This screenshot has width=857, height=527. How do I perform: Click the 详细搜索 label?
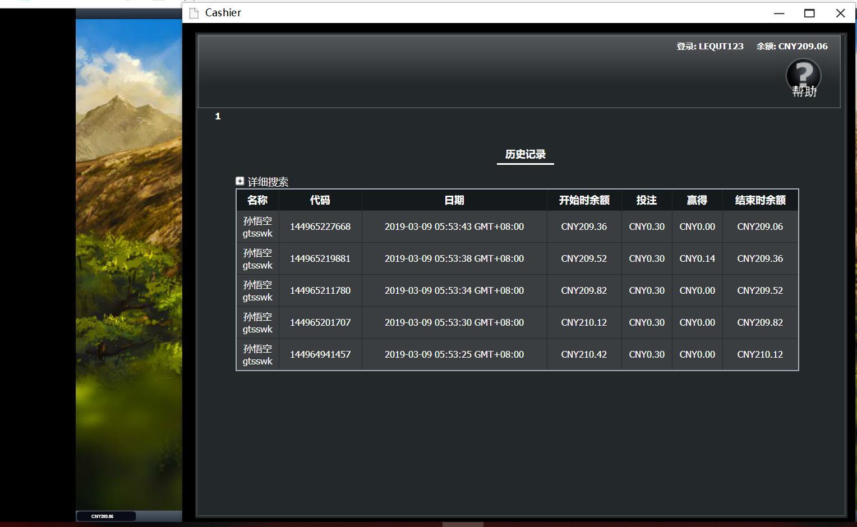tap(268, 182)
